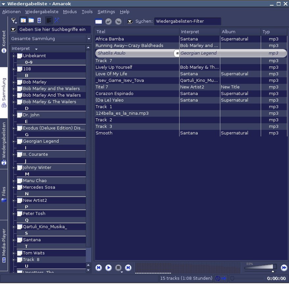Open the Gesamte Sammlung dropdown
Screen dimensions: 289x284
pos(51,39)
